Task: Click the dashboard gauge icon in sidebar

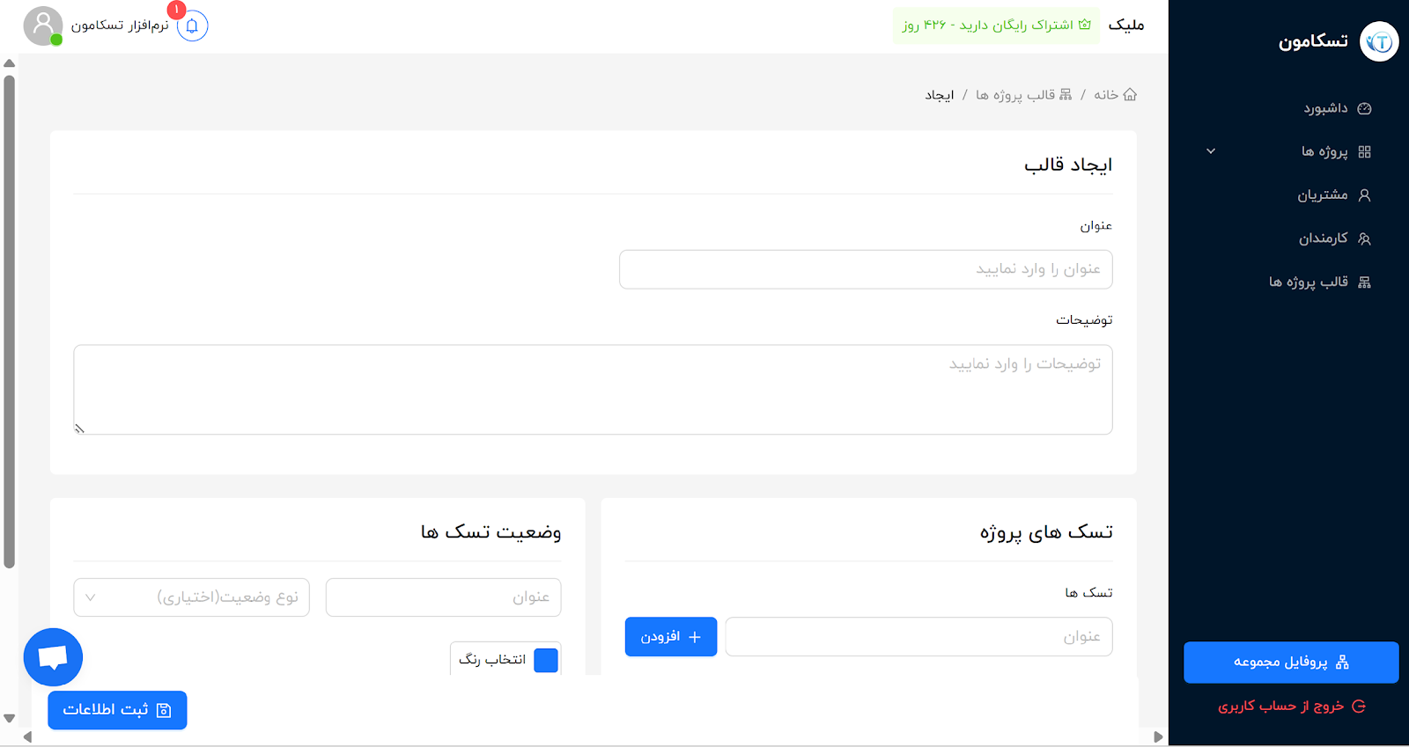Action: pyautogui.click(x=1364, y=107)
